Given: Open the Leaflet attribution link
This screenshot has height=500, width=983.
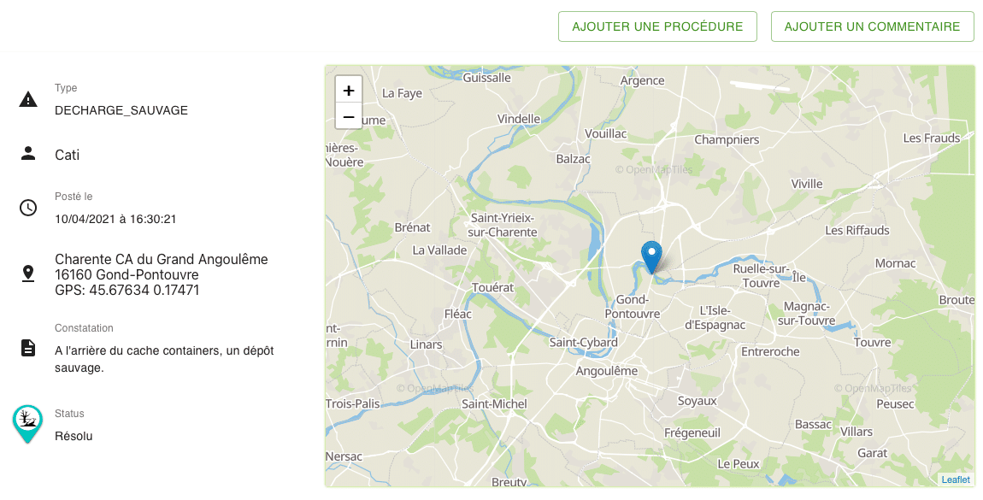Looking at the screenshot, I should [x=956, y=479].
